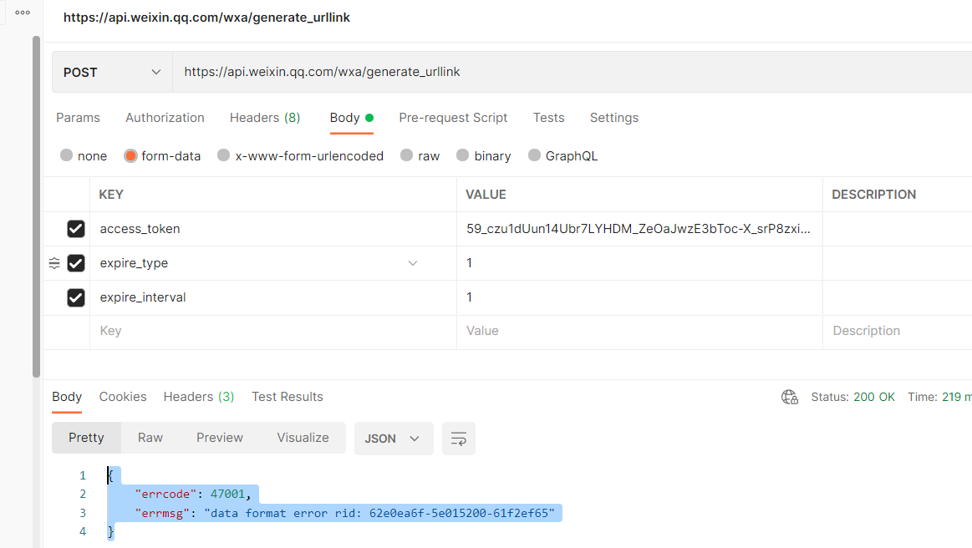The image size is (972, 548).
Task: Click the request URL input field
Action: (x=573, y=72)
